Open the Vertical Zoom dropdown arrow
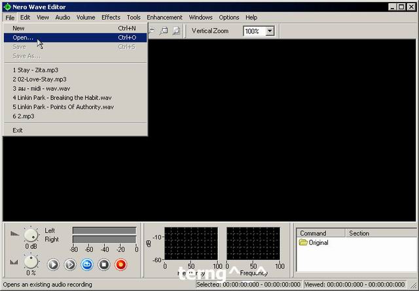Image resolution: width=419 pixels, height=291 pixels. pos(270,31)
